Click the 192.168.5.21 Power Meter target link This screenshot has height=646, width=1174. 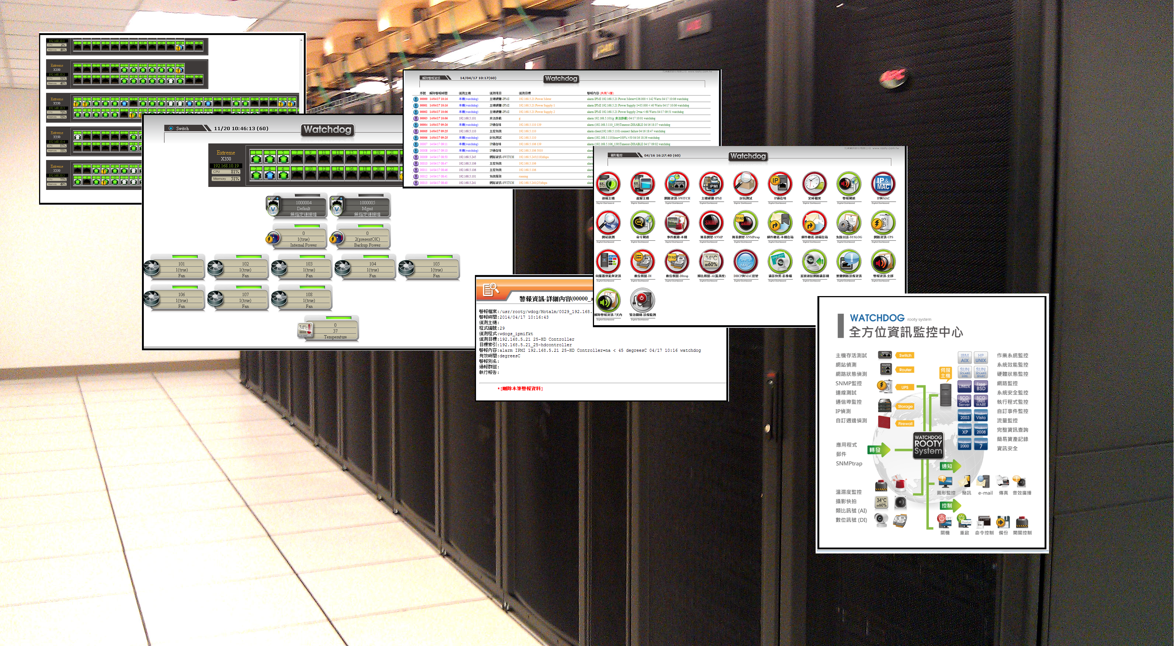pos(535,99)
